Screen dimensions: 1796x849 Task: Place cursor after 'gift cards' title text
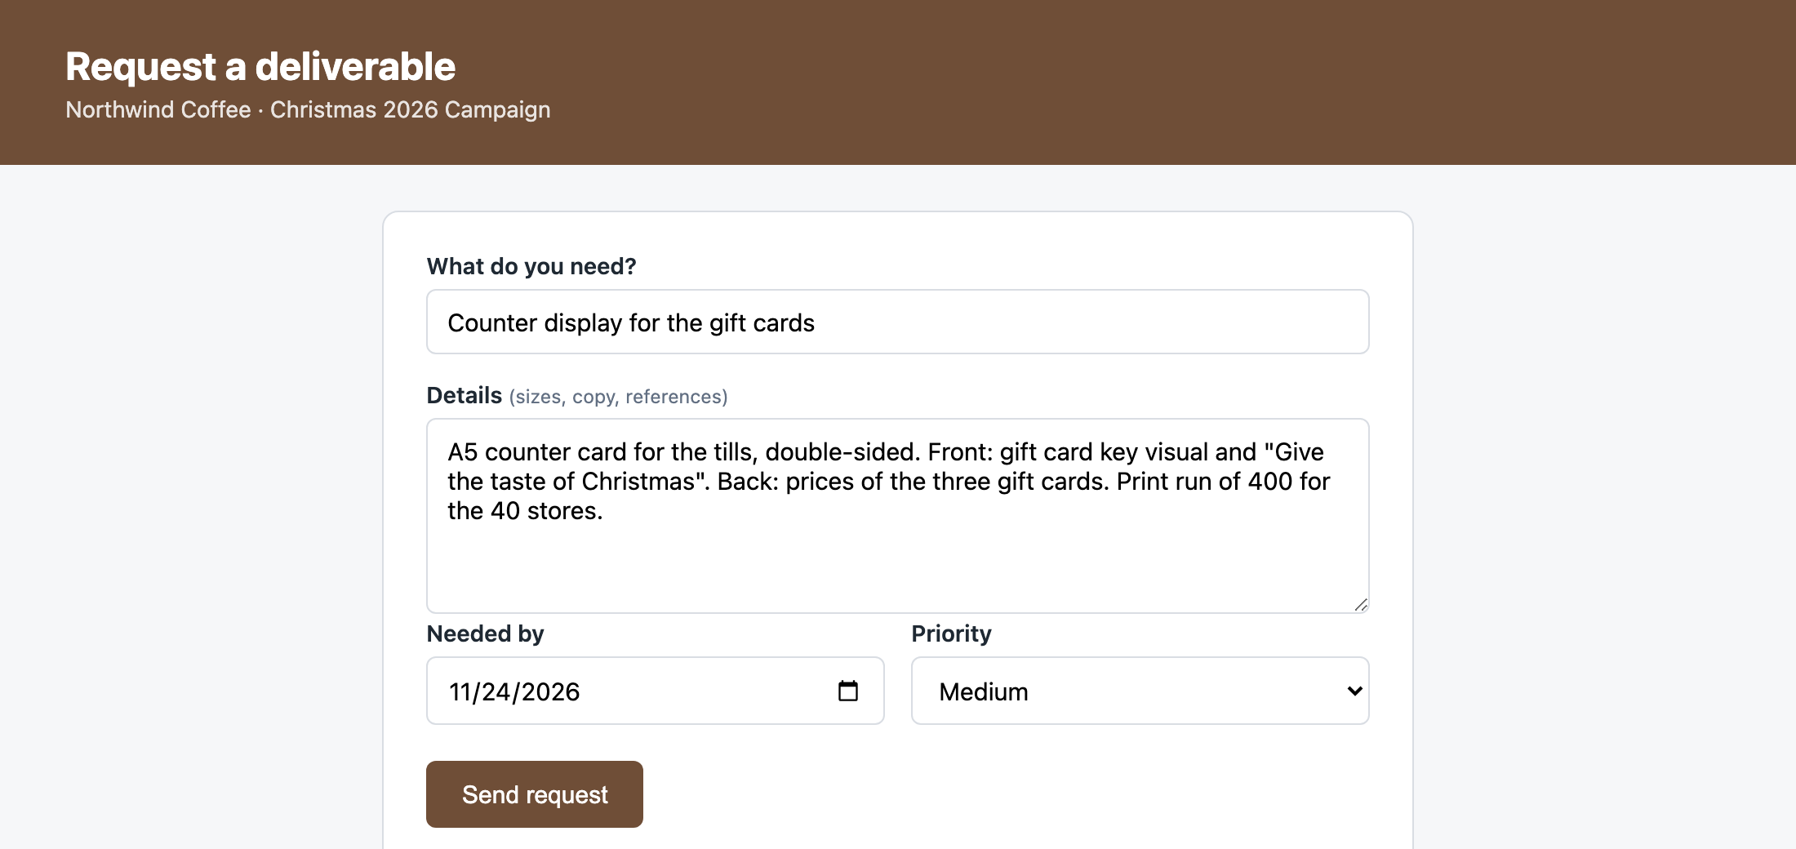(x=816, y=323)
